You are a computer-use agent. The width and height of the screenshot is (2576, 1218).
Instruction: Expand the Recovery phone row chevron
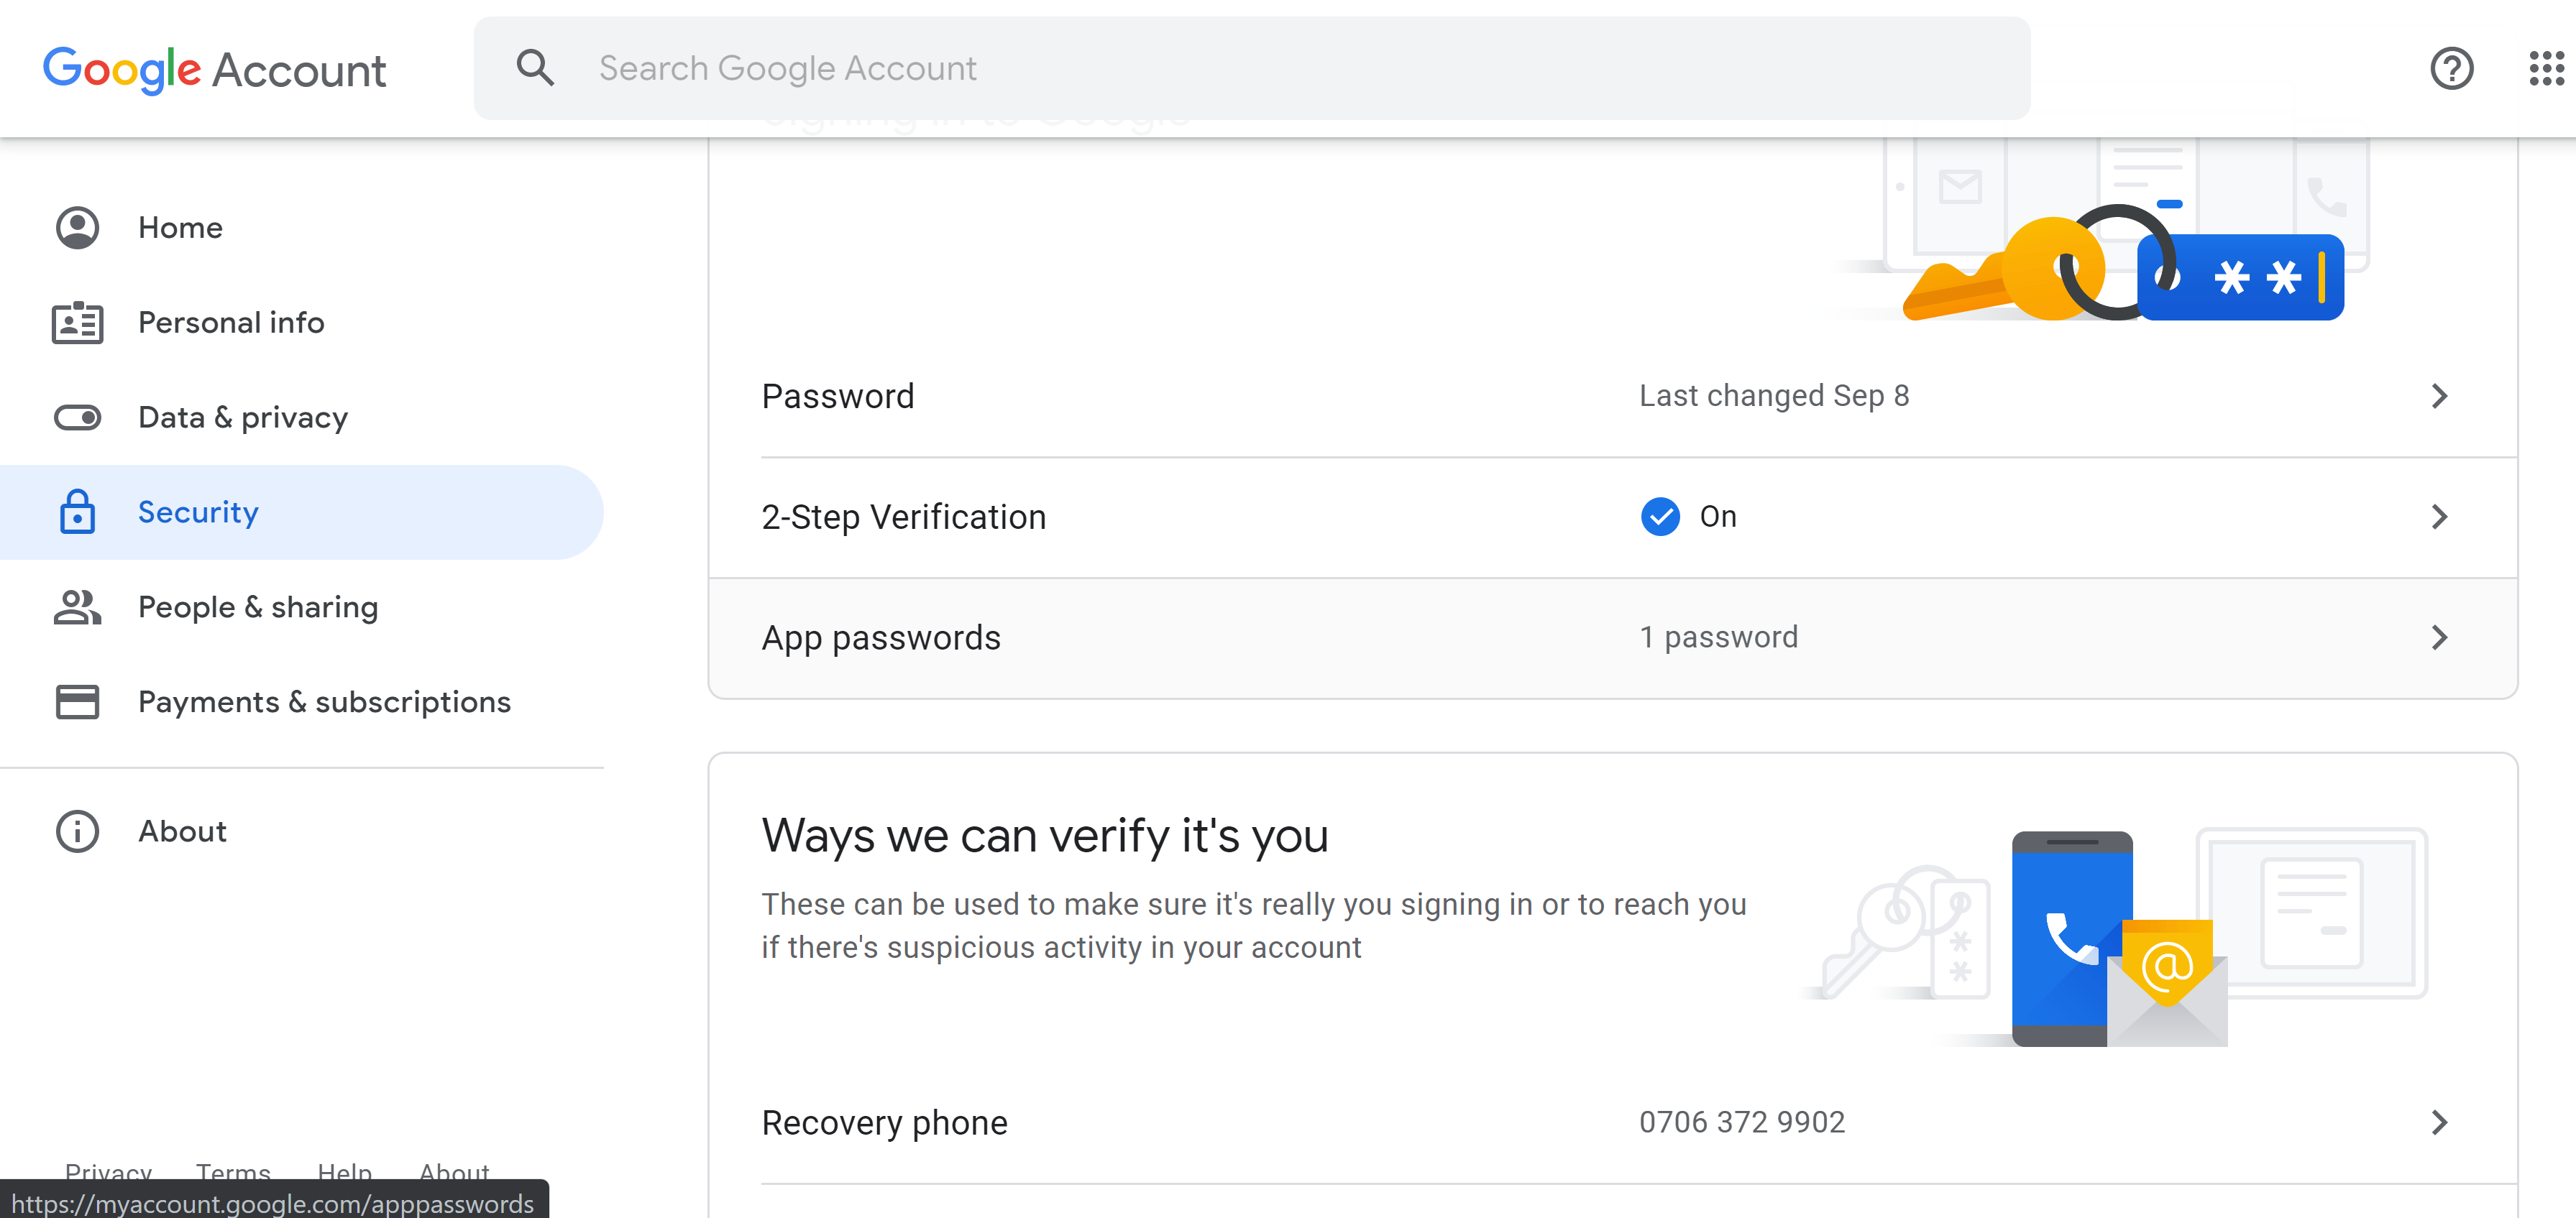click(2440, 1122)
